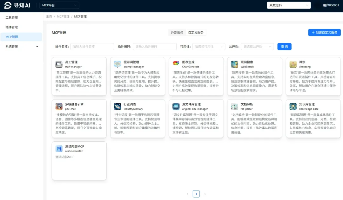Open the MCP平台 dropdown
The image size is (343, 200).
click(59, 5)
